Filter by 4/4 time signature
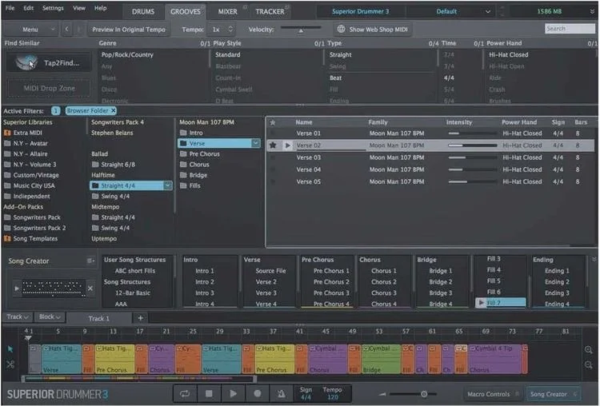 449,78
